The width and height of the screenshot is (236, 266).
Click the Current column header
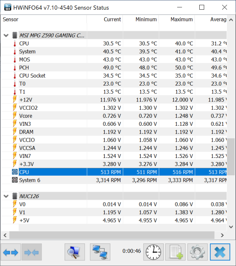[x=105, y=19]
